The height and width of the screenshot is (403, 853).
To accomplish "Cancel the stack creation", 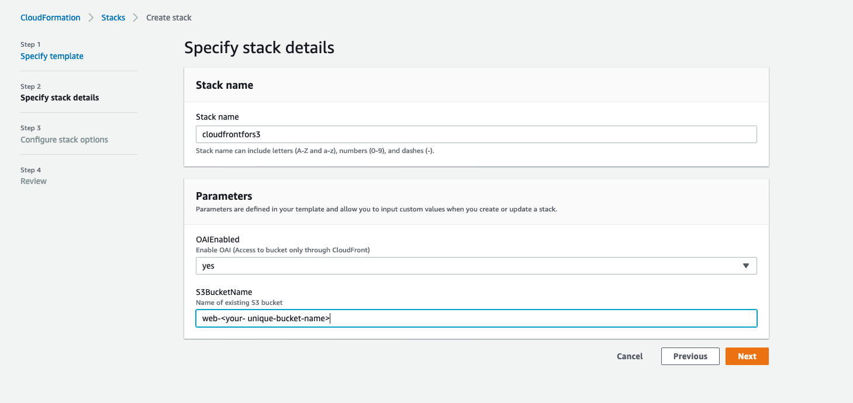I will 629,356.
